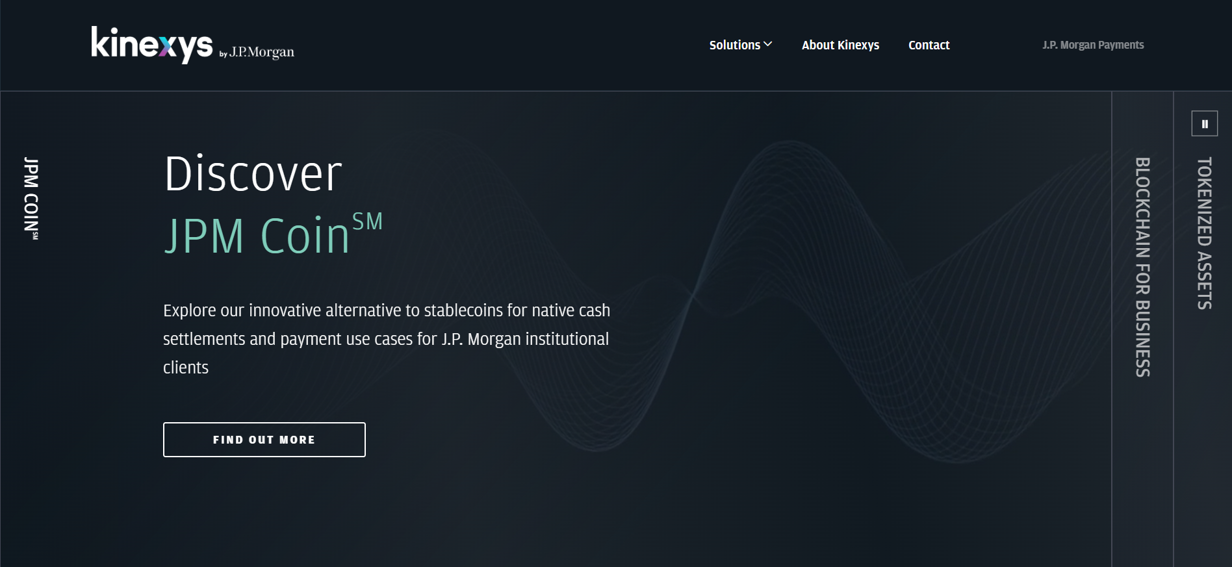
Task: Open the J.P. Morgan Payments link
Action: (1093, 45)
